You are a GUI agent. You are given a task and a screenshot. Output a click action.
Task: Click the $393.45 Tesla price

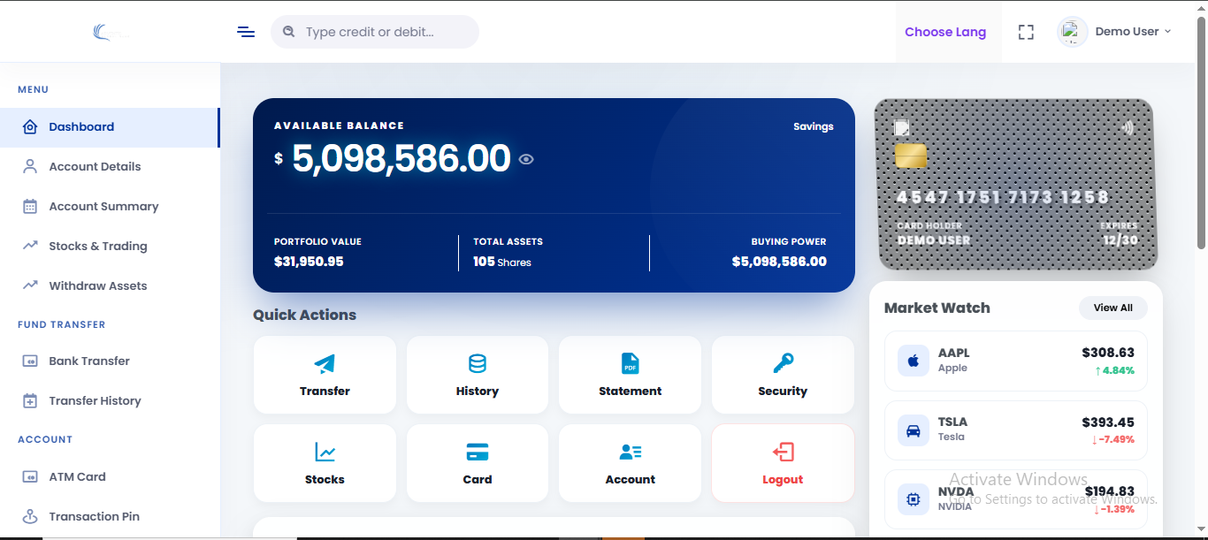[x=1108, y=422]
